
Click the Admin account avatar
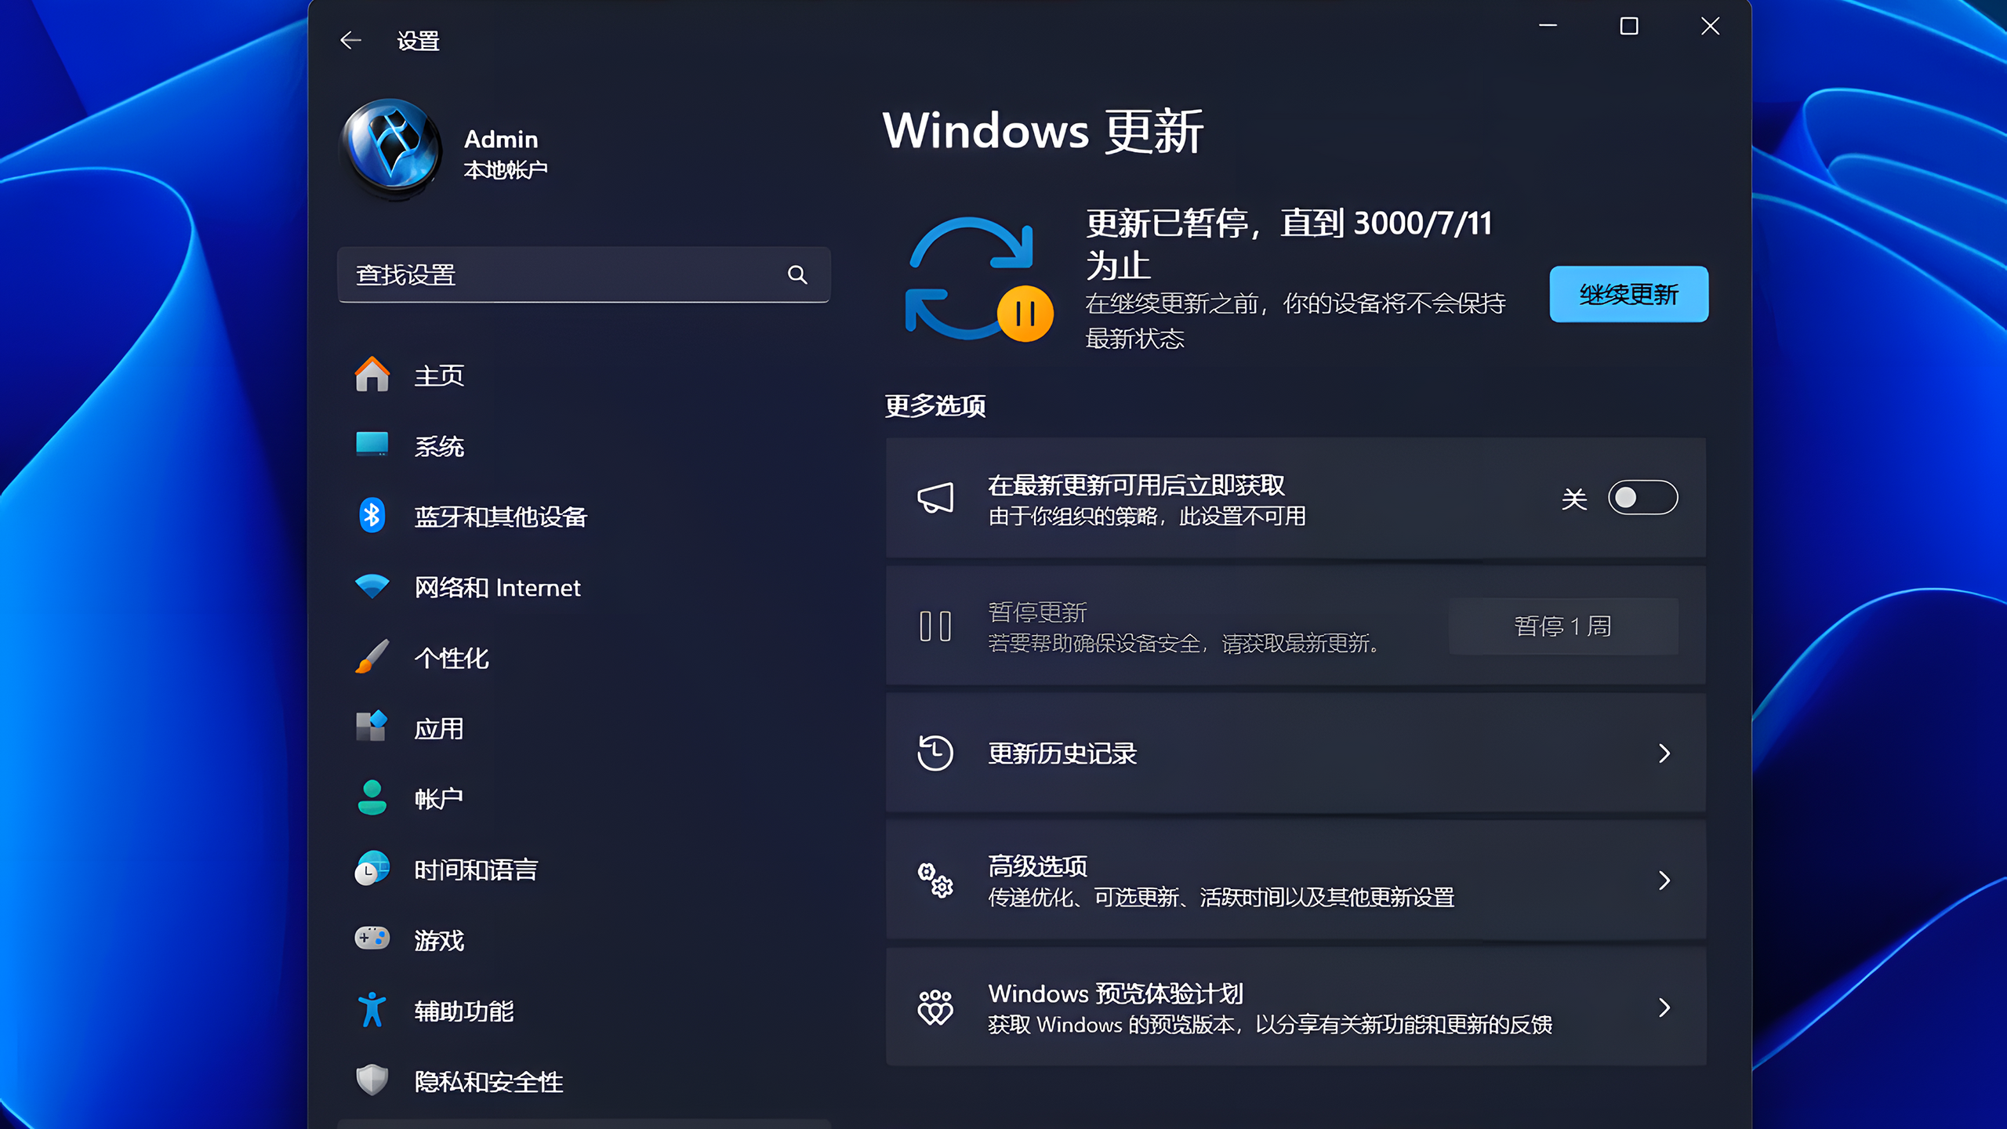pos(392,149)
